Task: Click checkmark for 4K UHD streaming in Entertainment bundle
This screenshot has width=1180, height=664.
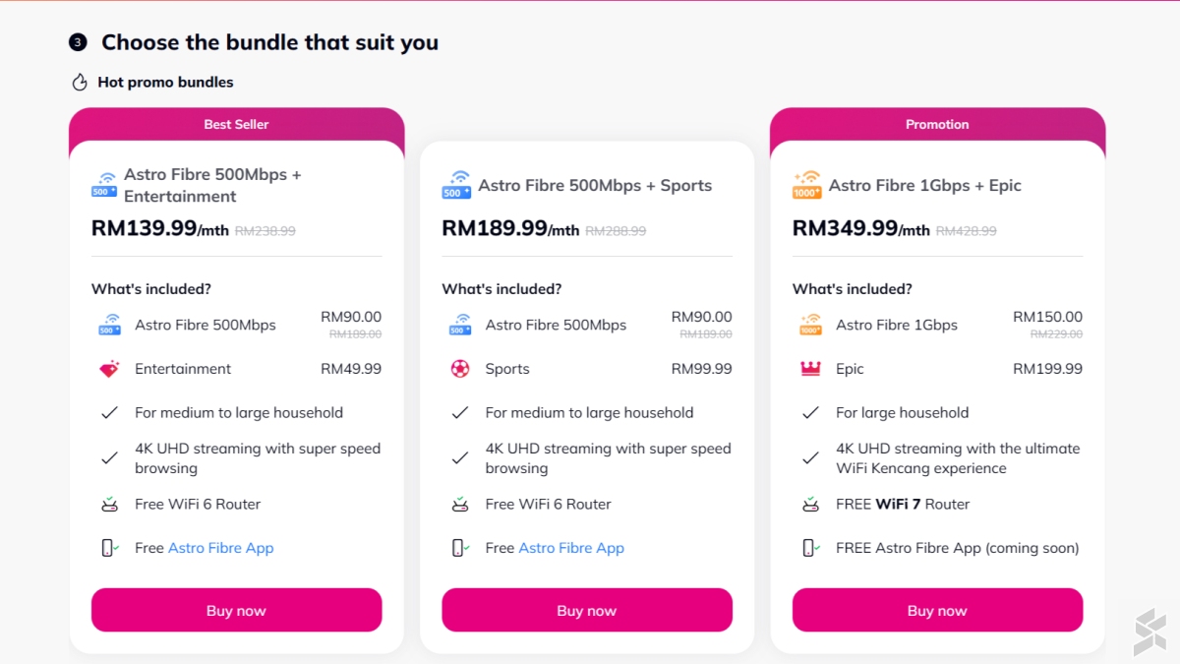Action: [109, 458]
